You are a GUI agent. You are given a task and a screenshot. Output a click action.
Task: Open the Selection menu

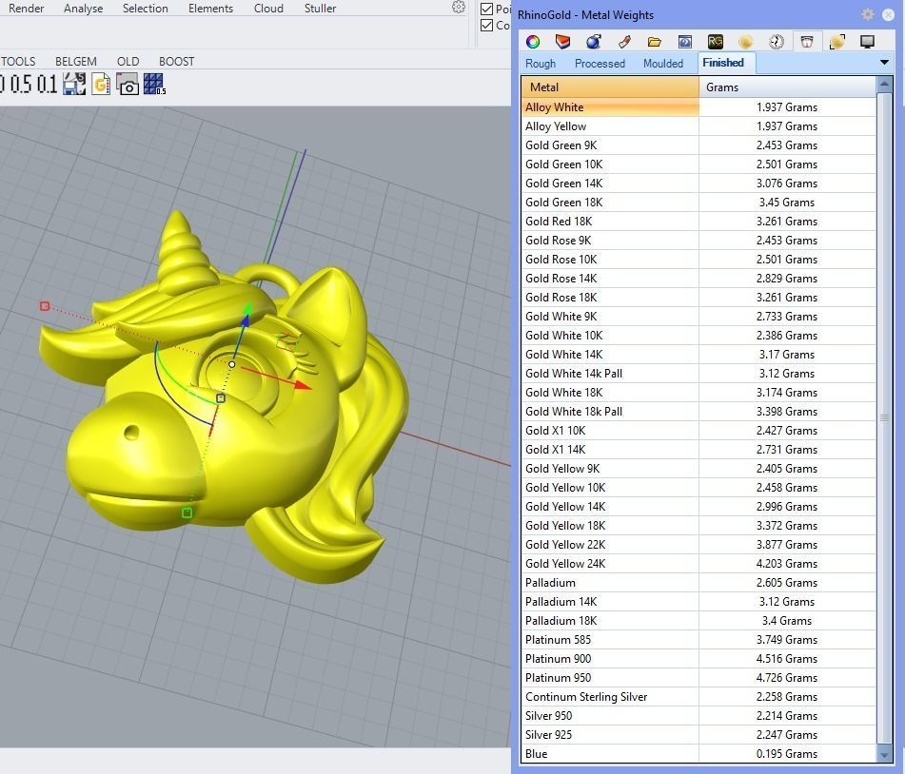coord(146,8)
